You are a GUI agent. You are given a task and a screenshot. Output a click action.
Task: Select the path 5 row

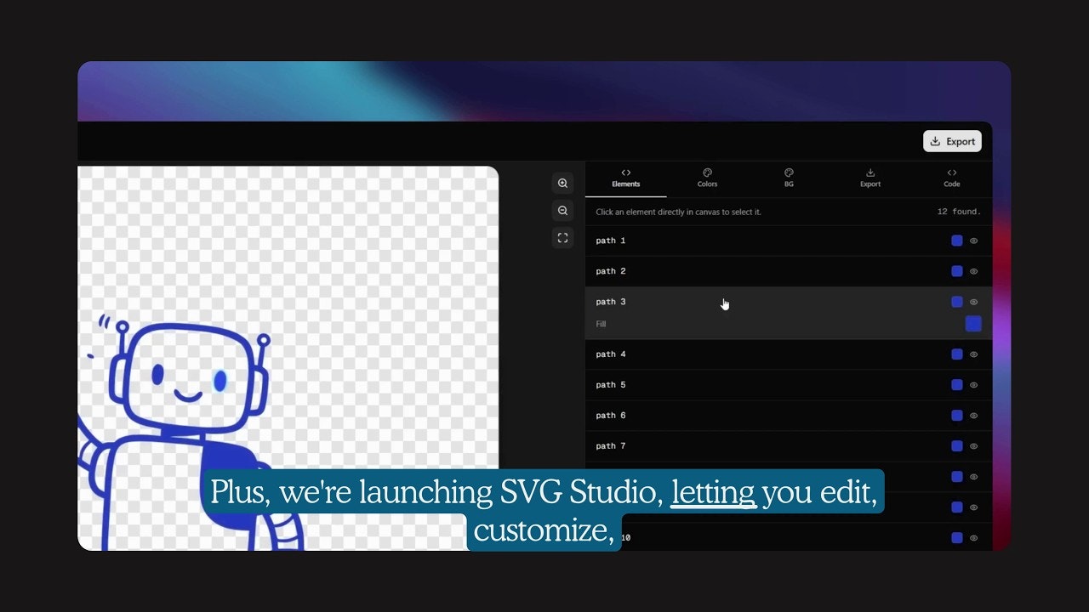pyautogui.click(x=789, y=385)
